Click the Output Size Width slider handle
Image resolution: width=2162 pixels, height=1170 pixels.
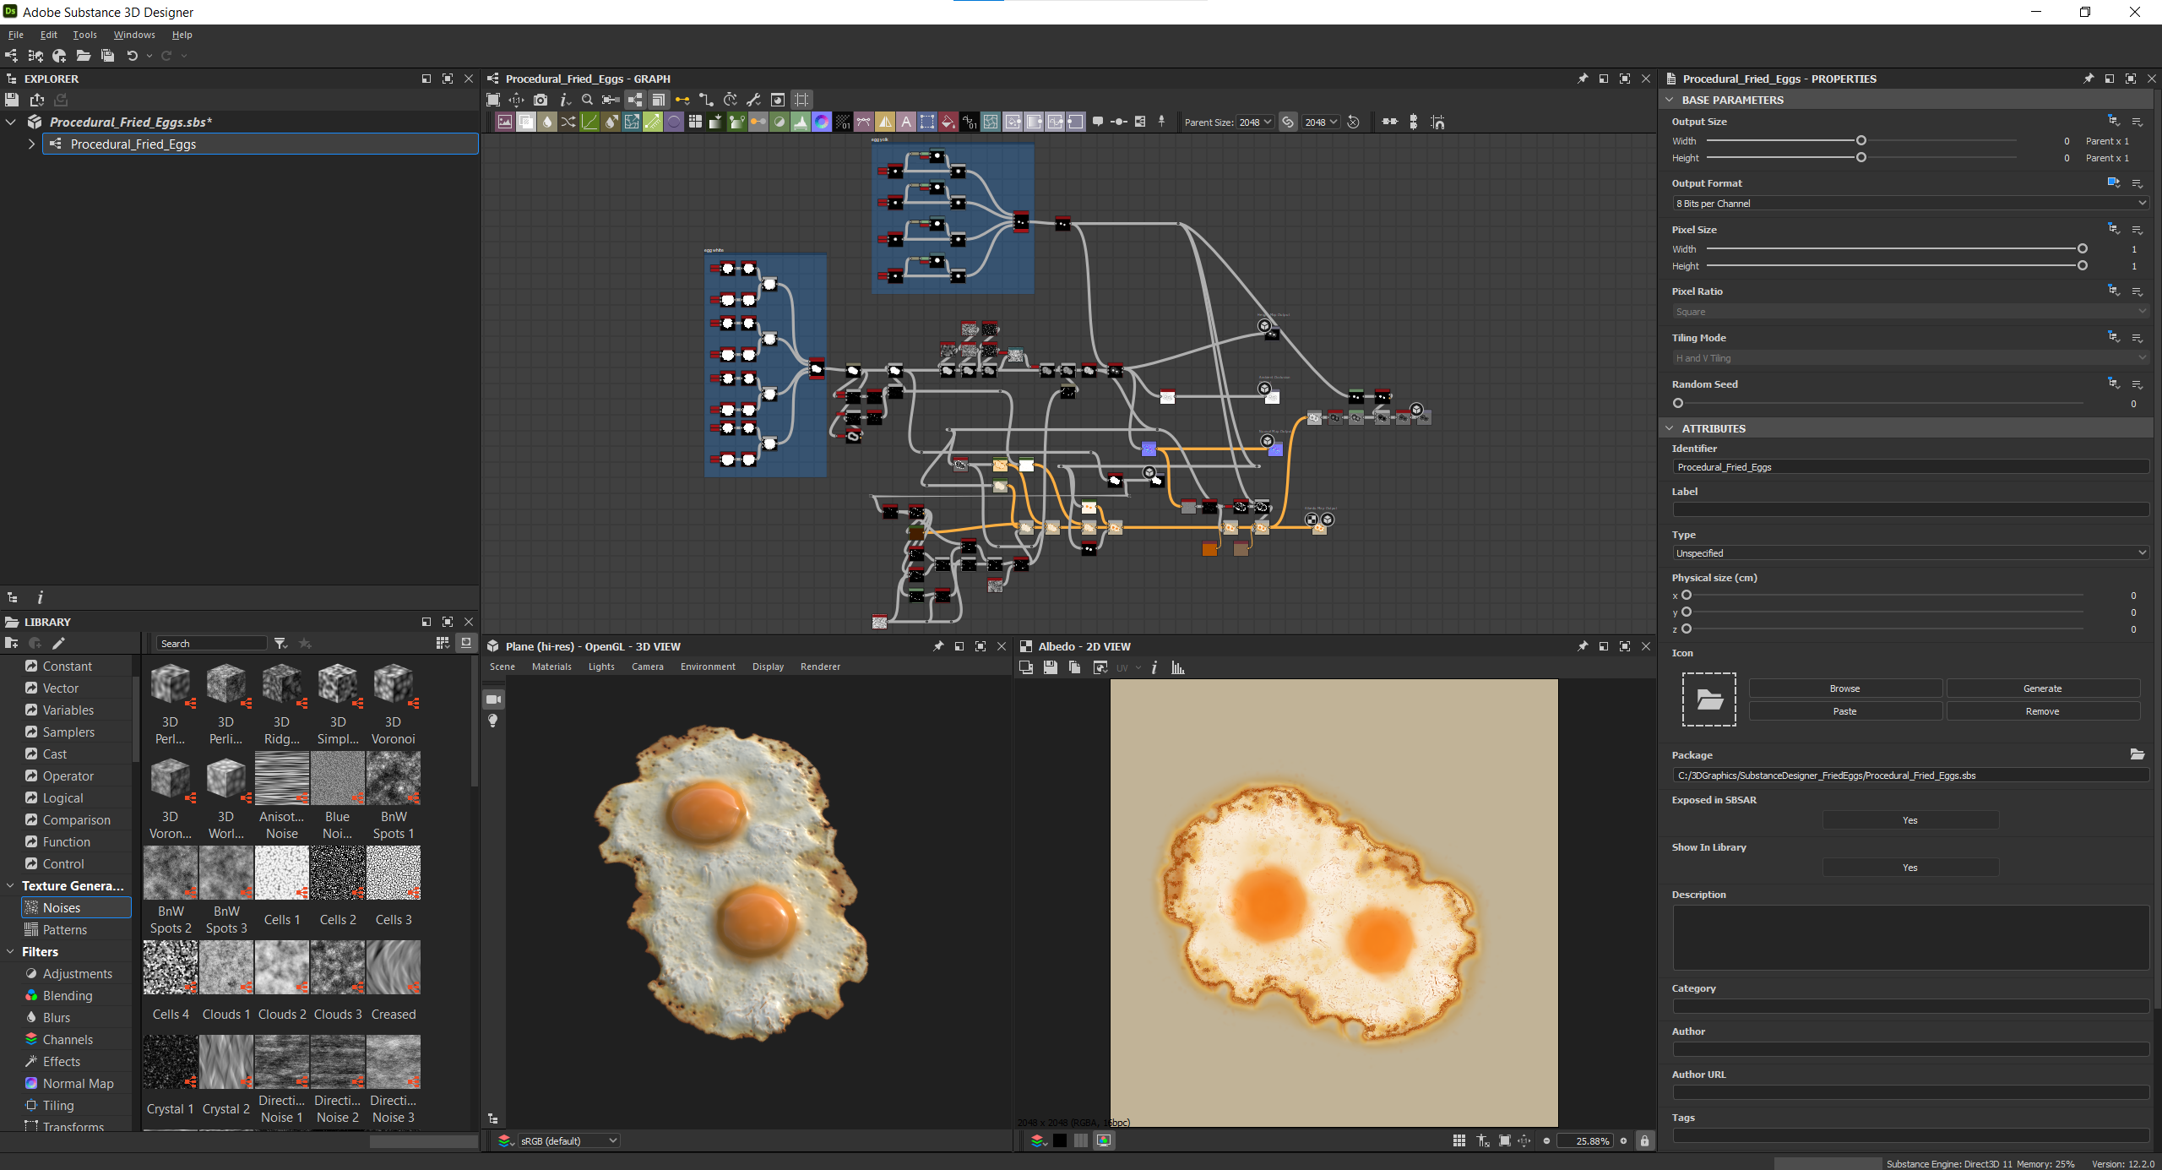coord(1861,141)
